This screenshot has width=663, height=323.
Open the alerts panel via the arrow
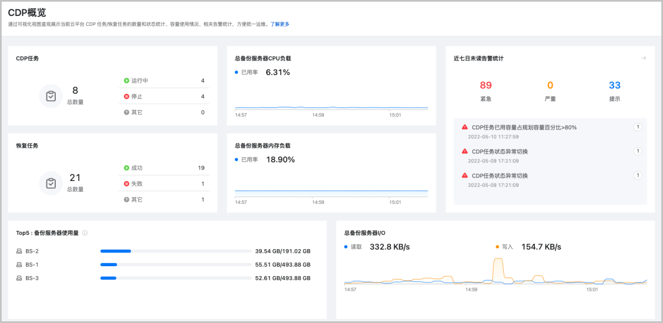pyautogui.click(x=644, y=57)
